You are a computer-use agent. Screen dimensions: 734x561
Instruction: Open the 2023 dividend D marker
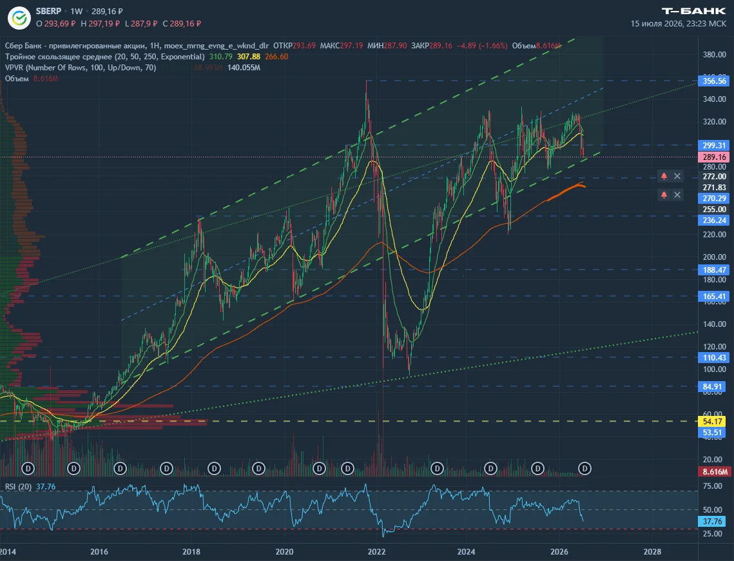pos(437,468)
